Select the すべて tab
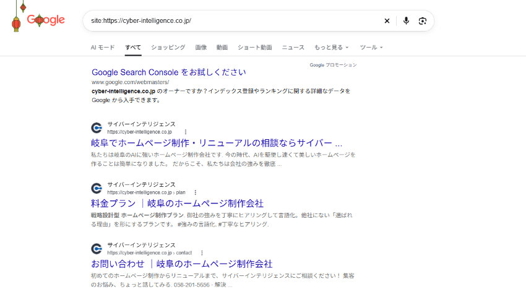This screenshot has width=526, height=297. pos(133,47)
